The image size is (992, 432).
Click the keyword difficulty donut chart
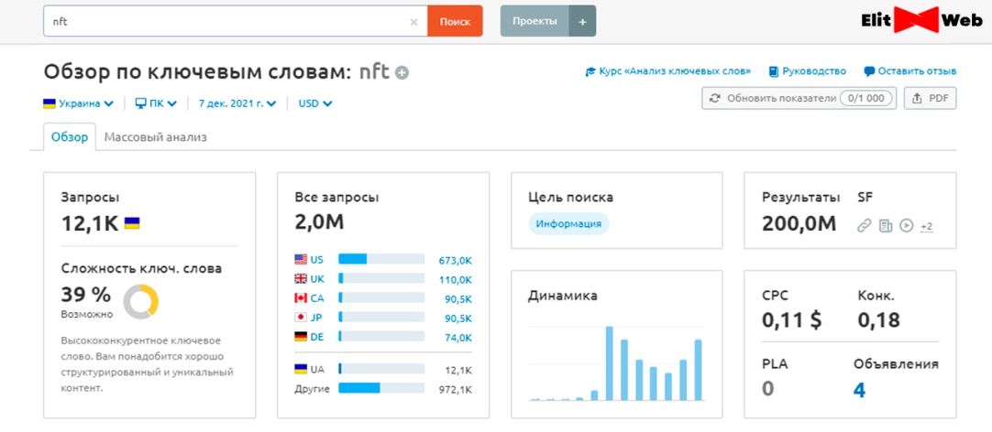(140, 302)
